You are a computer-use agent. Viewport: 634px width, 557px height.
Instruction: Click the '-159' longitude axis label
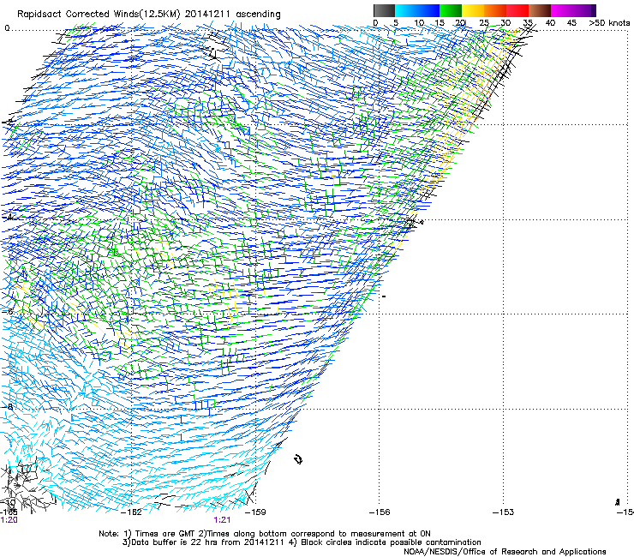(x=255, y=512)
